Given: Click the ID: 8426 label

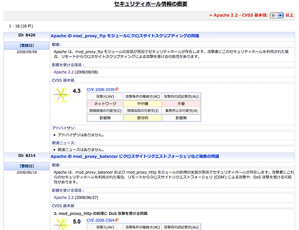Looking at the screenshot, I should click(x=27, y=35).
